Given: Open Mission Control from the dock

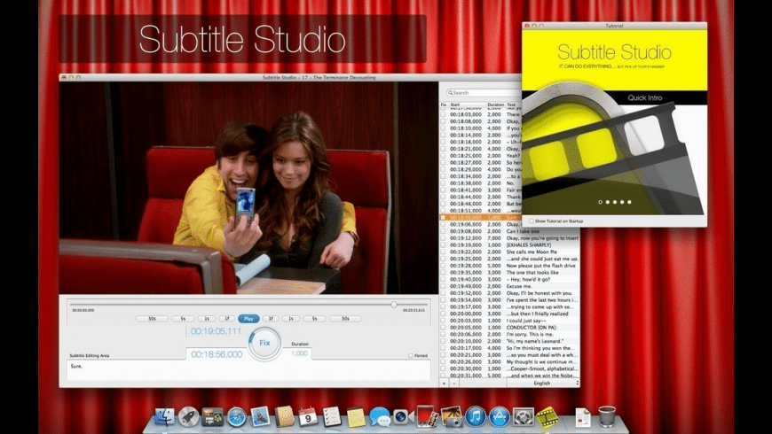Looking at the screenshot, I should pos(213,417).
